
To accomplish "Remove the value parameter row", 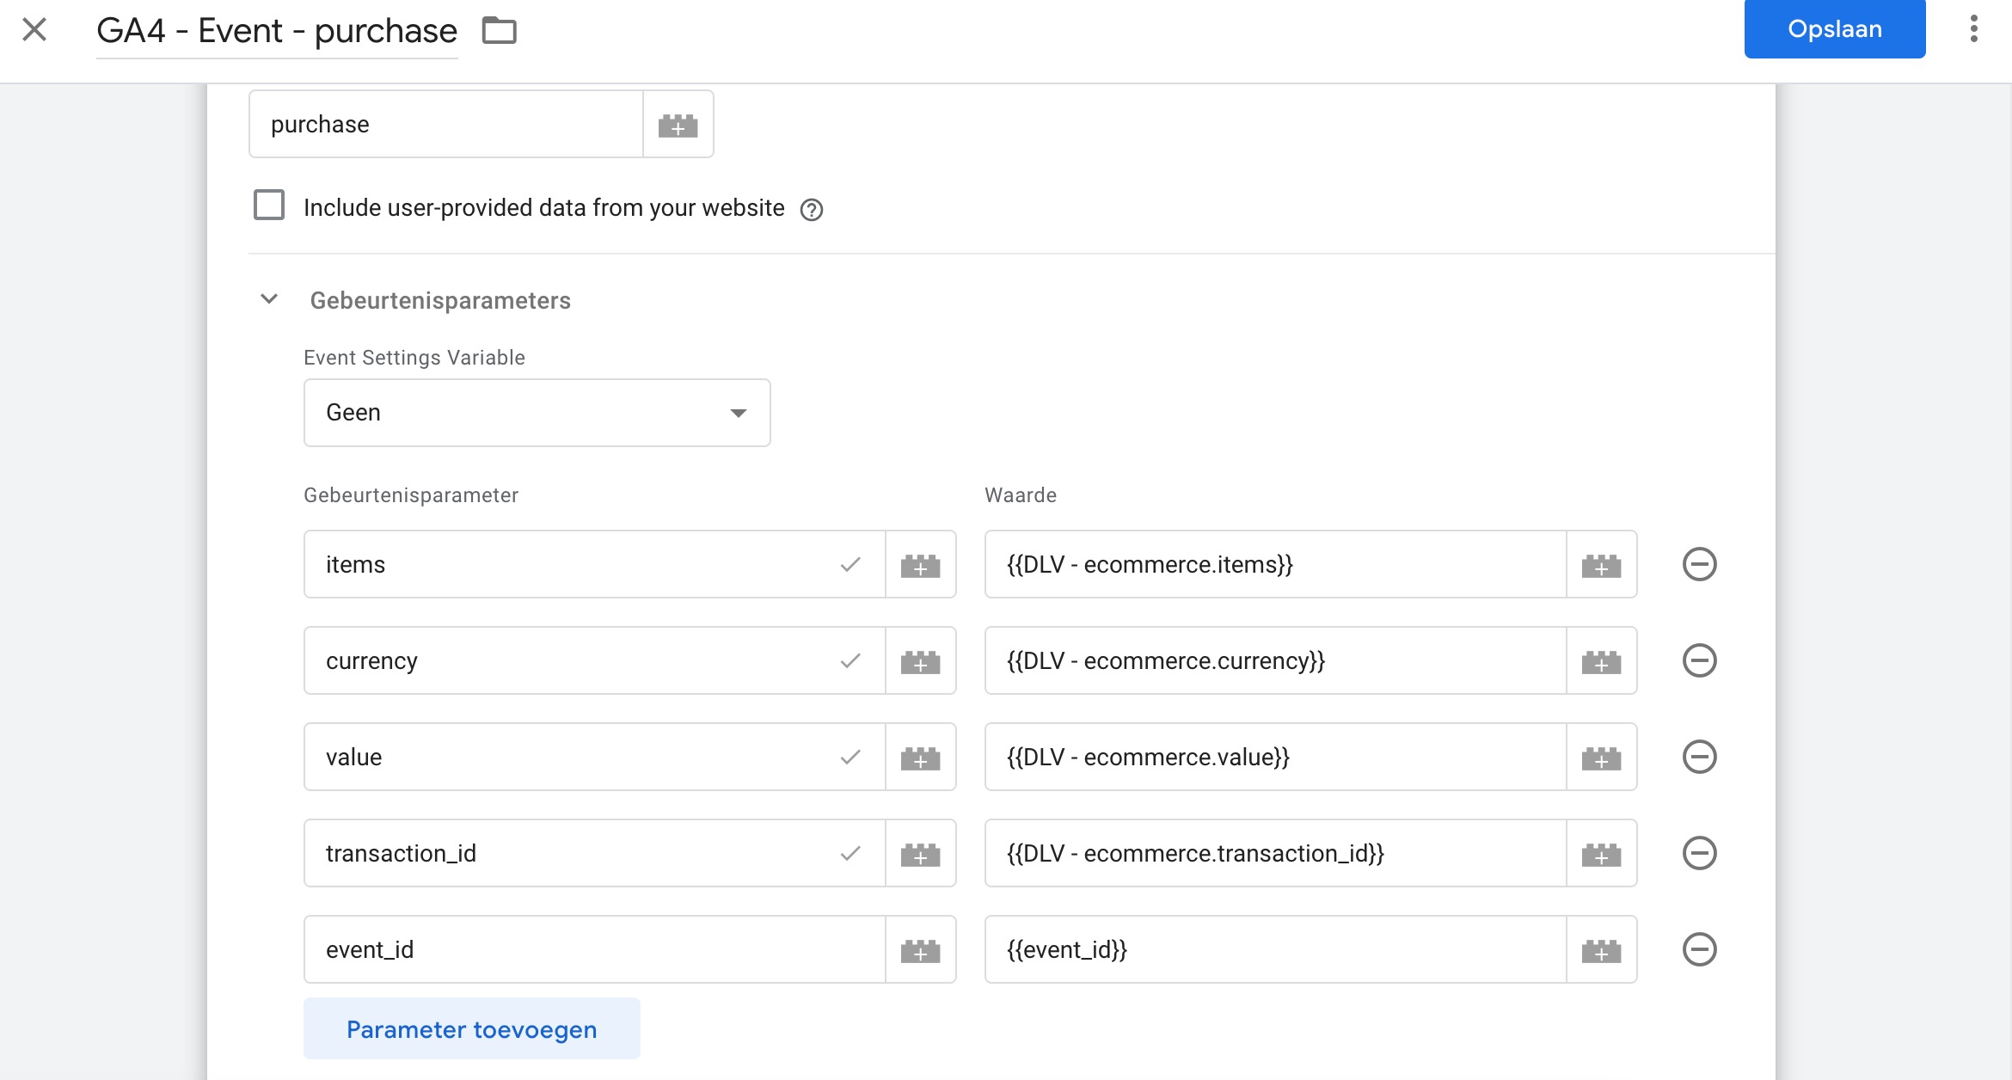I will click(1699, 757).
